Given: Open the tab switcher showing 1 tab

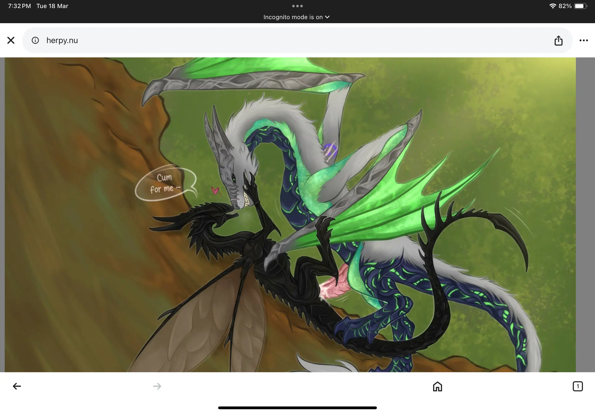Looking at the screenshot, I should tap(578, 386).
